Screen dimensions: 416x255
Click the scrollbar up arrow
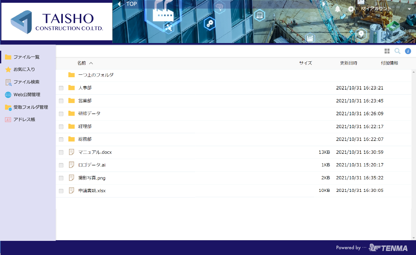tap(414, 72)
